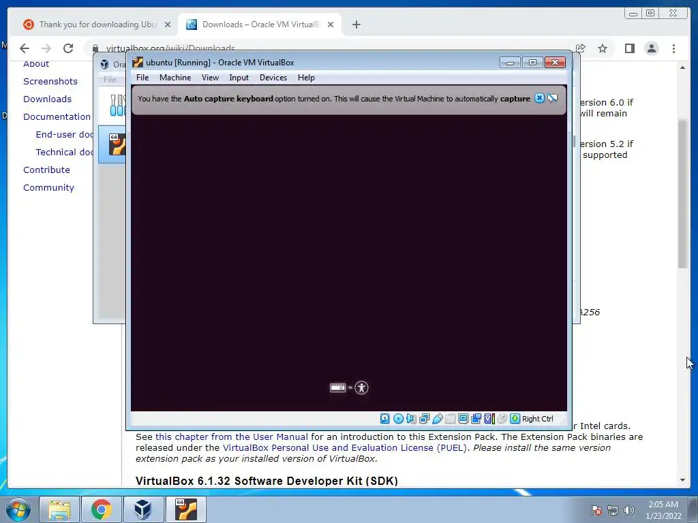The height and width of the screenshot is (523, 698).
Task: Open the Machine menu
Action: point(175,78)
